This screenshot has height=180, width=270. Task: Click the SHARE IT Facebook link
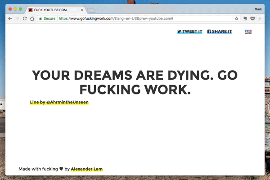pyautogui.click(x=219, y=31)
